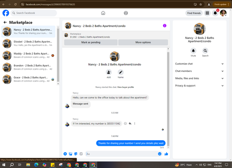
Task: Click the Name edit pencil icon
Action: pyautogui.click(x=121, y=72)
